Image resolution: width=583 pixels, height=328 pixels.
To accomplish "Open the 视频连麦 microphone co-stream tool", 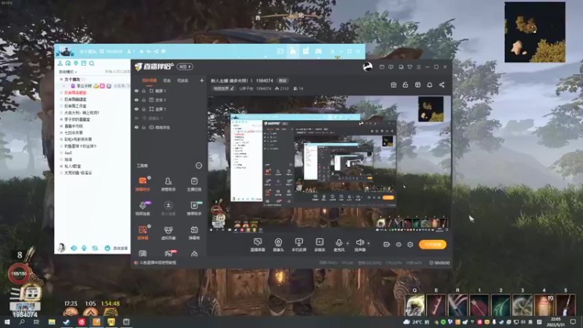I will point(143,208).
